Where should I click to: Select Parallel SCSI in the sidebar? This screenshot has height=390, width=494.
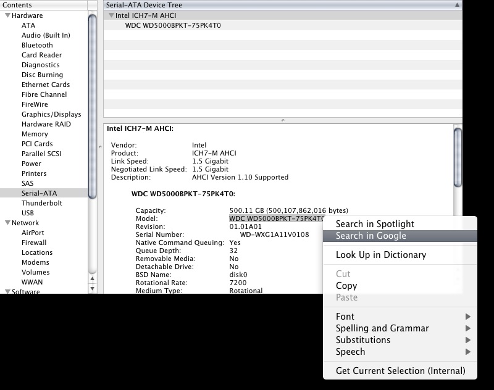[41, 154]
